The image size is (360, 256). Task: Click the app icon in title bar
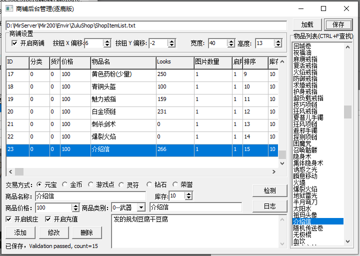pyautogui.click(x=9, y=8)
